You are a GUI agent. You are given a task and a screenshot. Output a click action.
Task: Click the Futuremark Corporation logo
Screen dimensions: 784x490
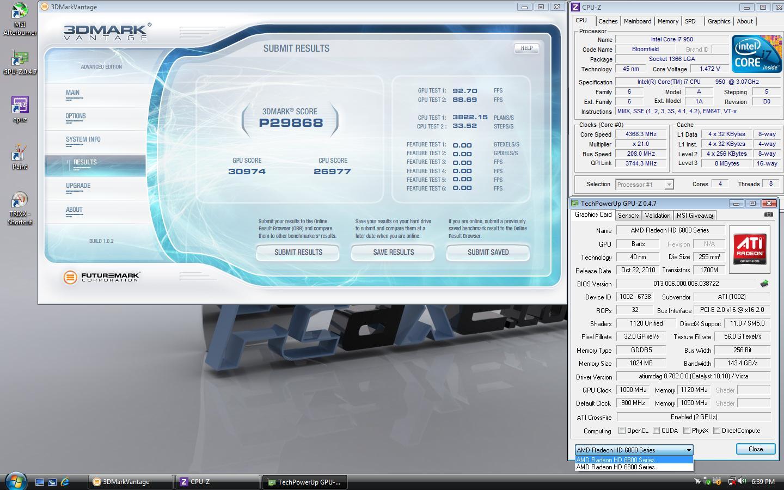click(102, 277)
